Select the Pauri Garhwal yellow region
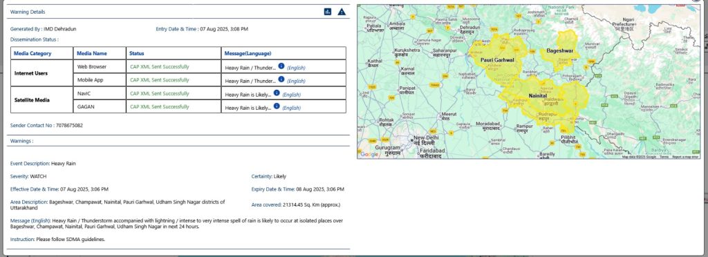 [x=496, y=60]
